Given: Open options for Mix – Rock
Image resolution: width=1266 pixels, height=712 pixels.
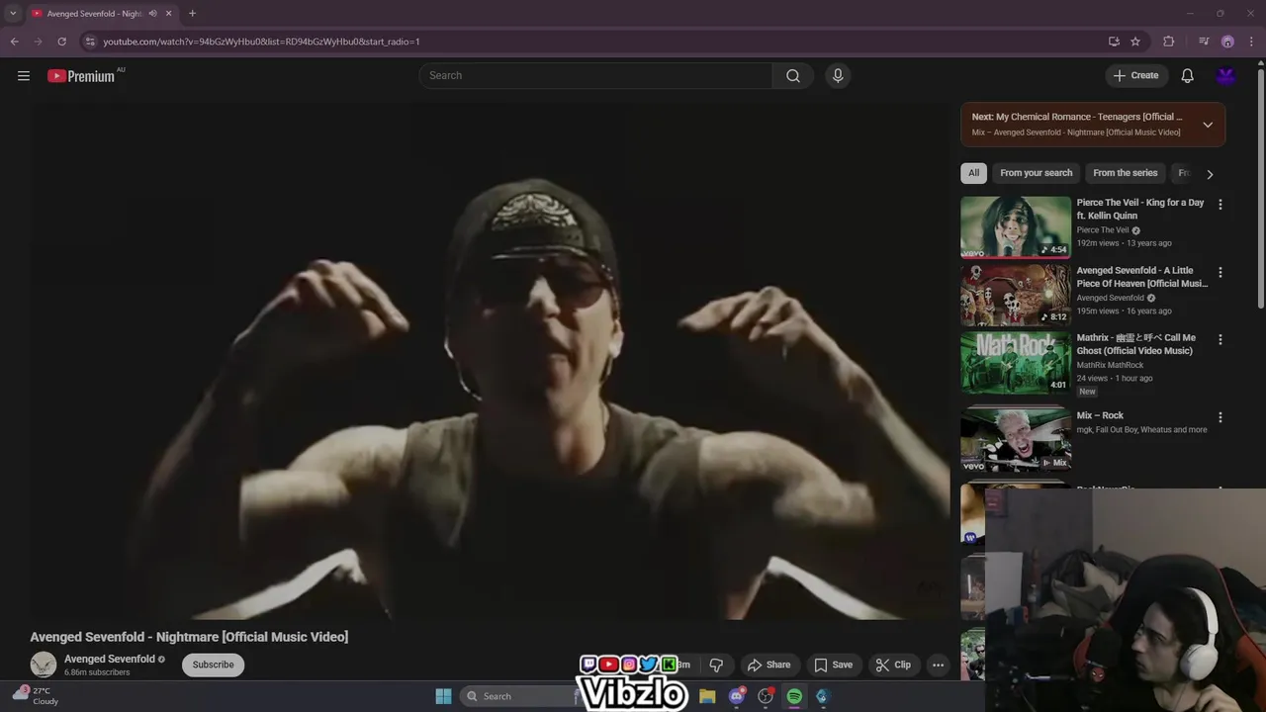Looking at the screenshot, I should [1220, 417].
